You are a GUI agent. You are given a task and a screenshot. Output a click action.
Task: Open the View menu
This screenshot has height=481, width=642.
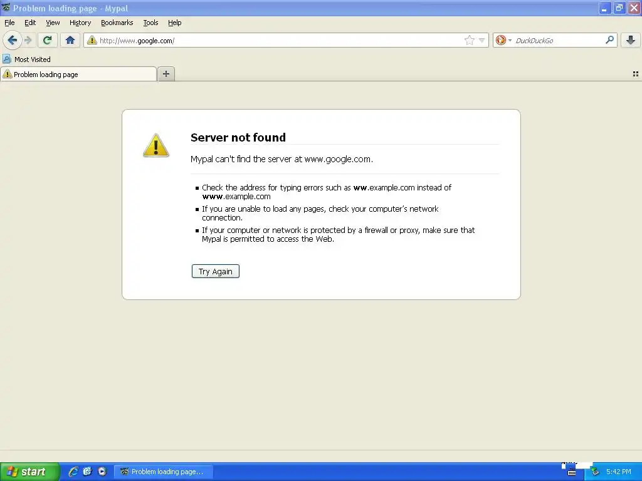53,23
